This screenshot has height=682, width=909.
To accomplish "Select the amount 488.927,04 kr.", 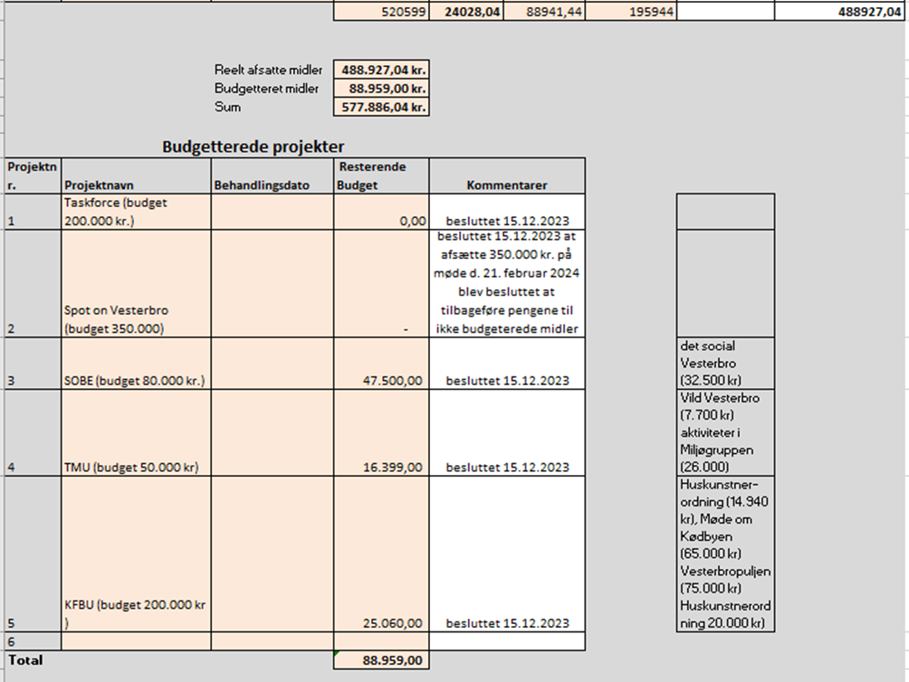I will [381, 70].
